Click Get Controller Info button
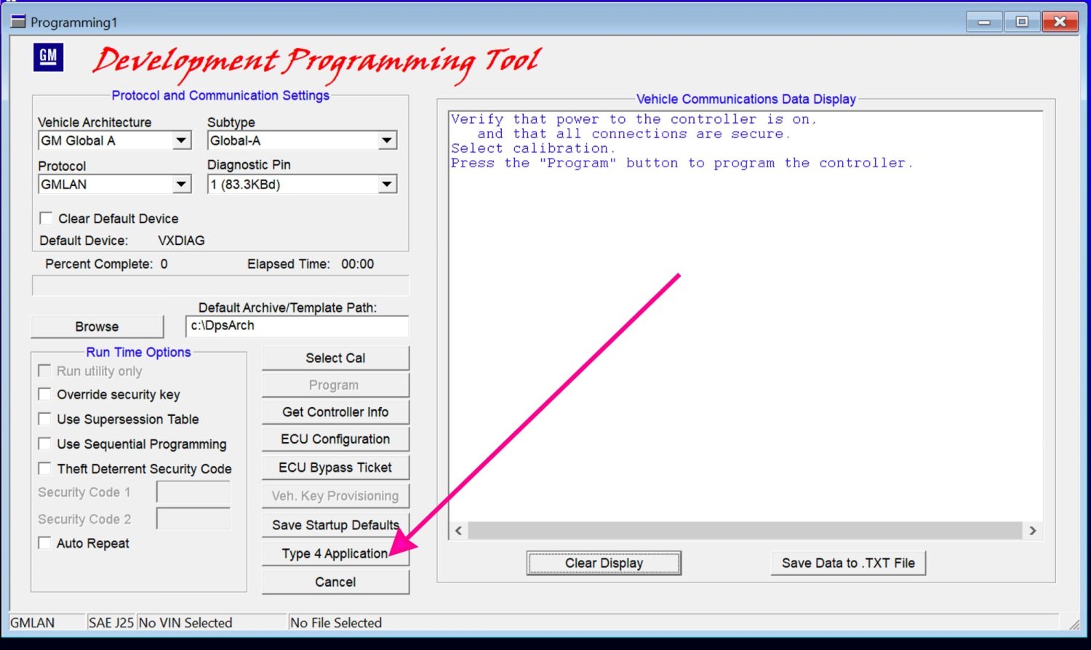The image size is (1091, 650). click(x=335, y=412)
